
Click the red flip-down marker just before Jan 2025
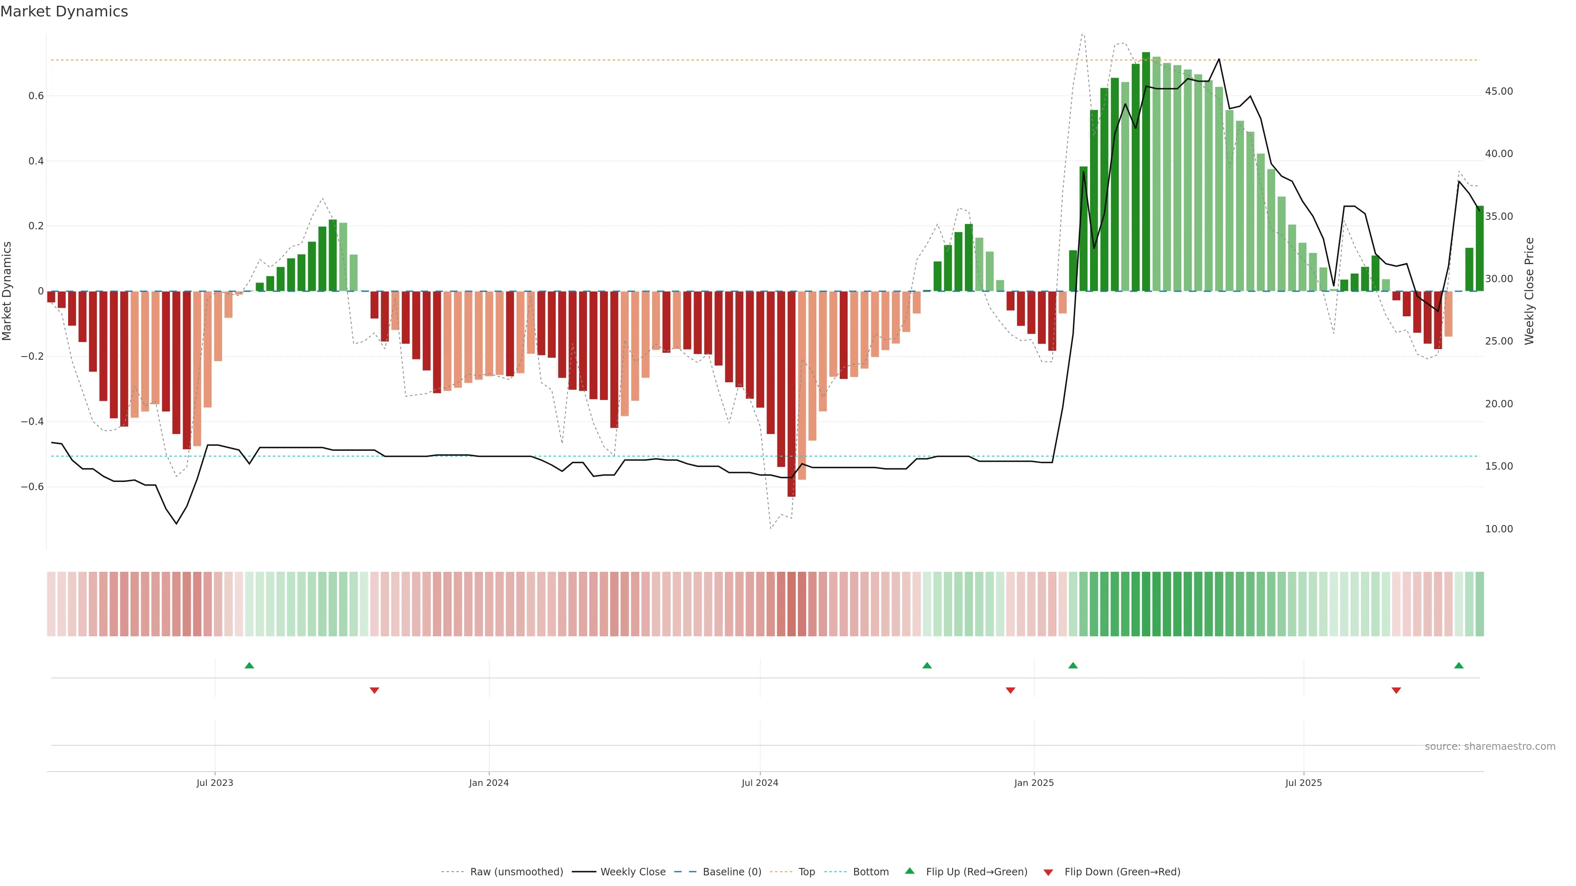click(1010, 690)
